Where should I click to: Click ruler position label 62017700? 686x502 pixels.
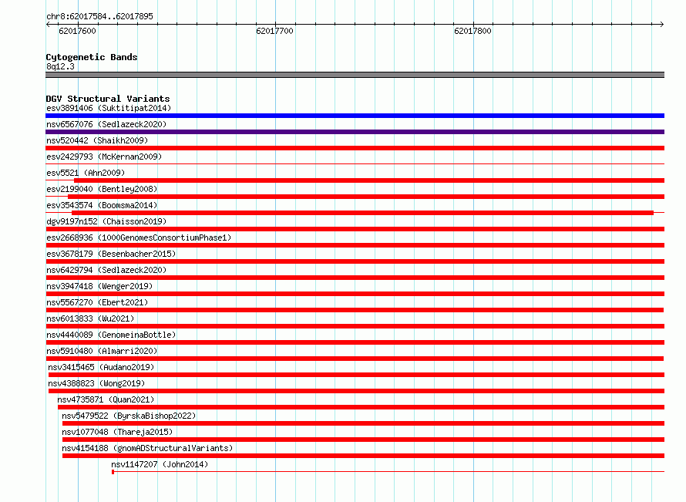click(274, 31)
